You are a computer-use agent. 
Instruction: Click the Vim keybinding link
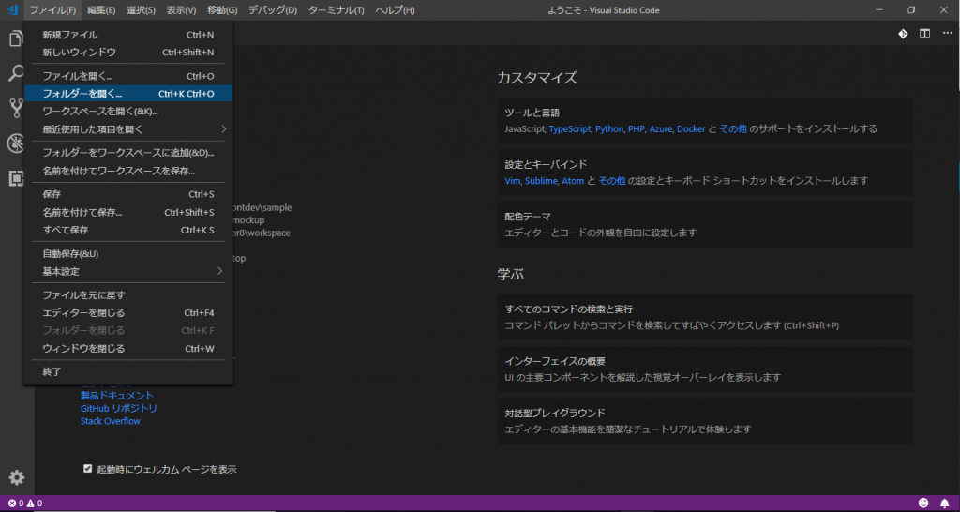click(512, 181)
